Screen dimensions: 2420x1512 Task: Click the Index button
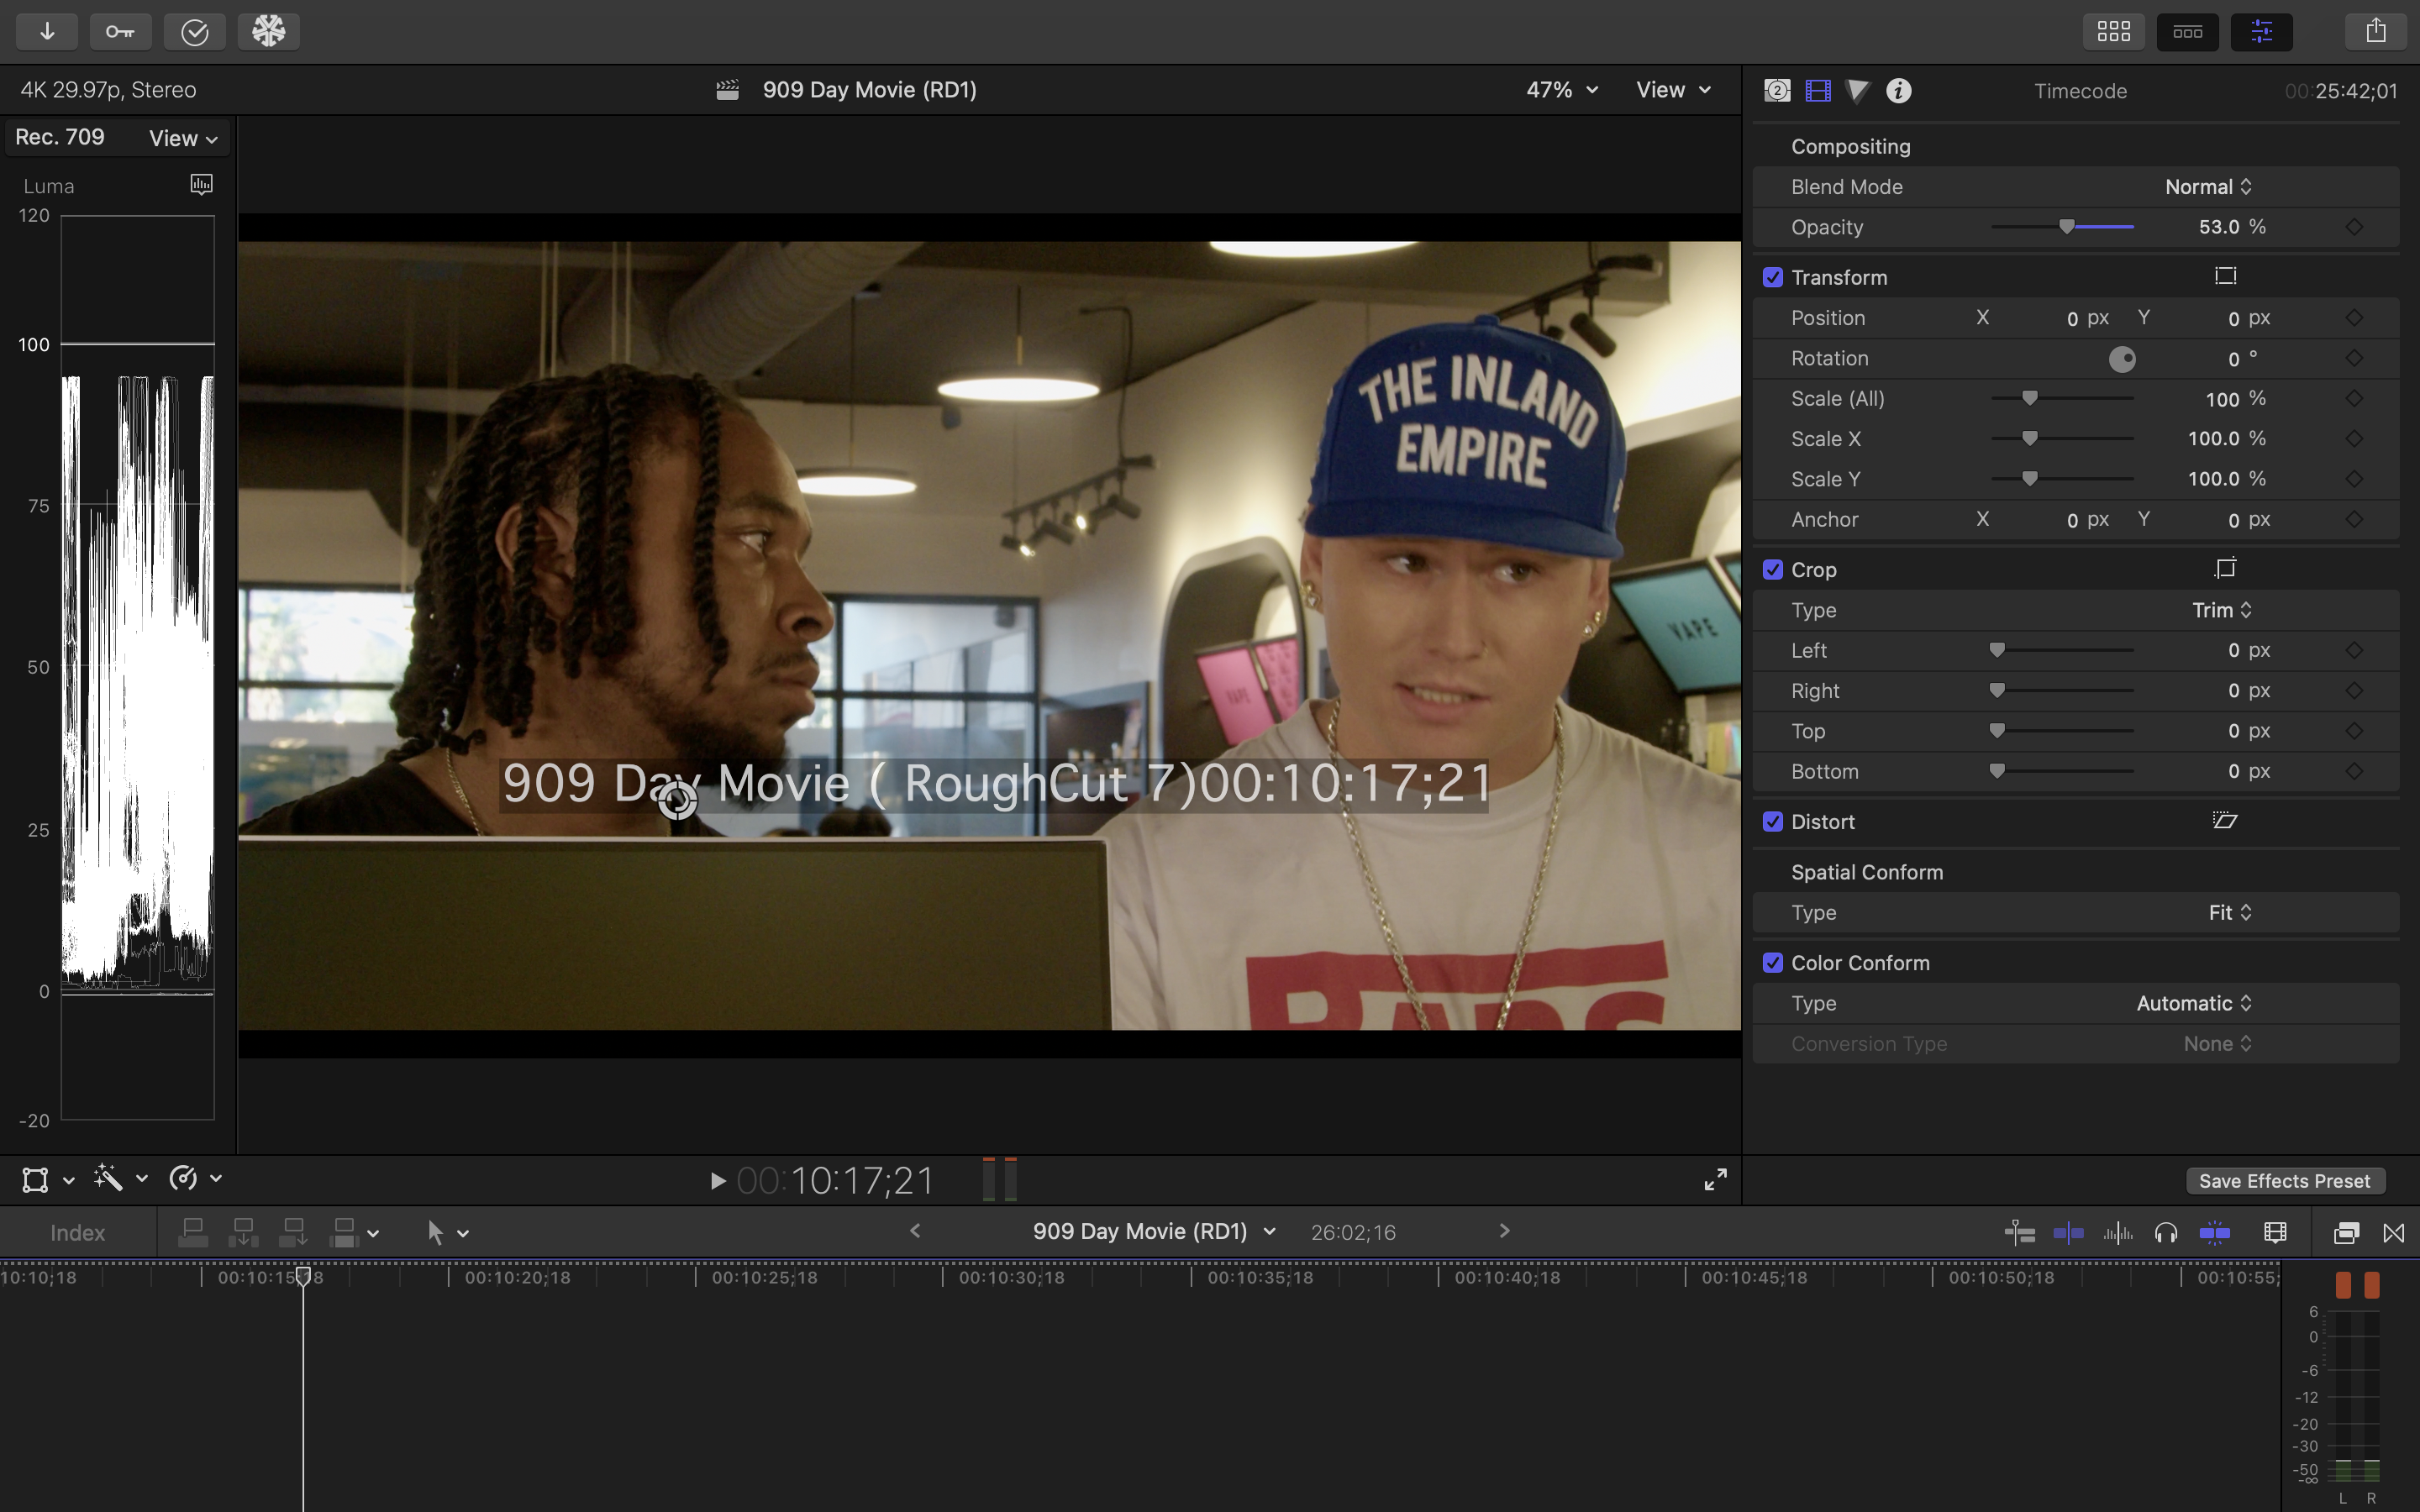(x=77, y=1233)
